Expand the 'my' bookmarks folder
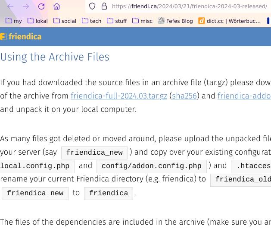271x229 pixels. tap(13, 21)
